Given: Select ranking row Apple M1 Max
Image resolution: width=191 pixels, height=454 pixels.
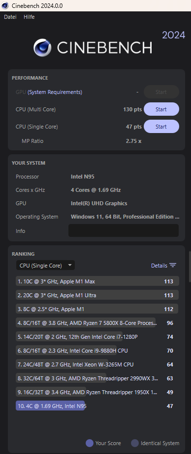Looking at the screenshot, I should (x=97, y=281).
